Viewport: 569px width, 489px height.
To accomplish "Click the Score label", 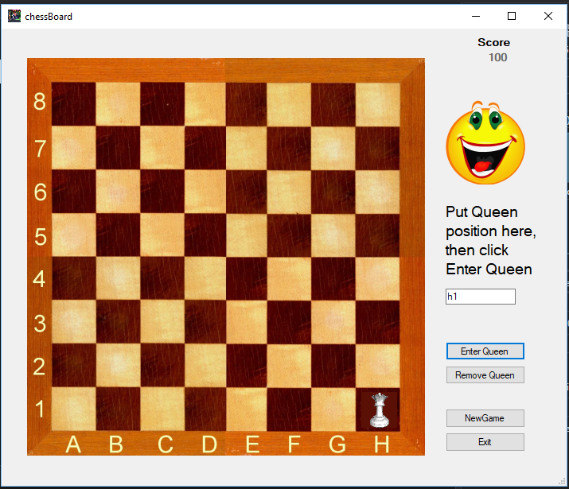I will 494,42.
